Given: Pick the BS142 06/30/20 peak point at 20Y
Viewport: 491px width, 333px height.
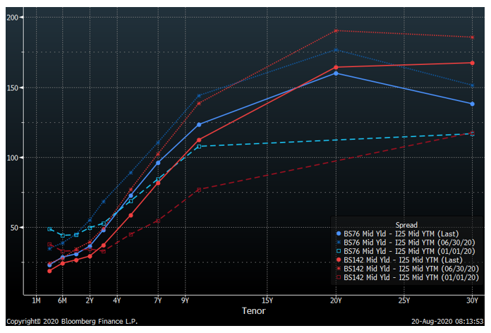Looking at the screenshot, I should (x=336, y=30).
